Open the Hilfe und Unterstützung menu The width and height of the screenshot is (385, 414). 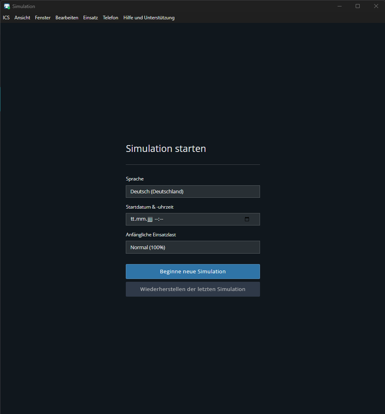click(149, 18)
